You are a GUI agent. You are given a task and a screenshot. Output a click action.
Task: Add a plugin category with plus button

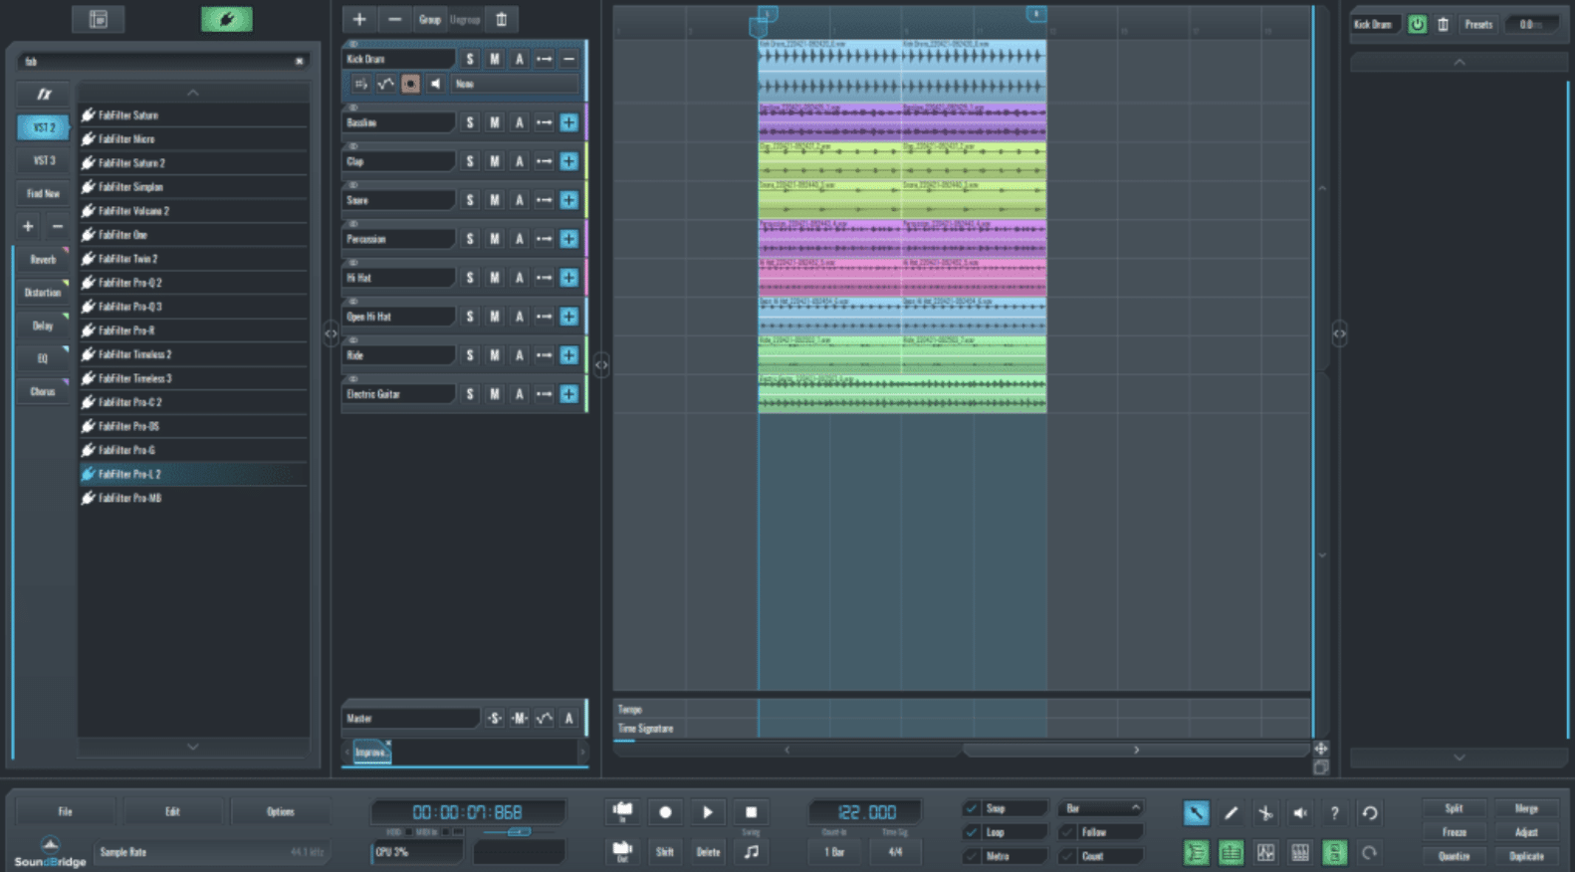click(x=28, y=227)
